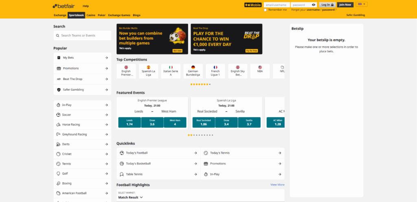Bet on Leeds at 1.74
The image size is (417, 202).
click(129, 122)
